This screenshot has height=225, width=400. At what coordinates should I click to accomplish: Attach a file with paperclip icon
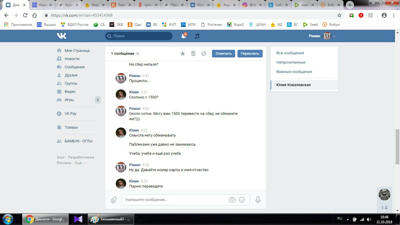point(114,200)
